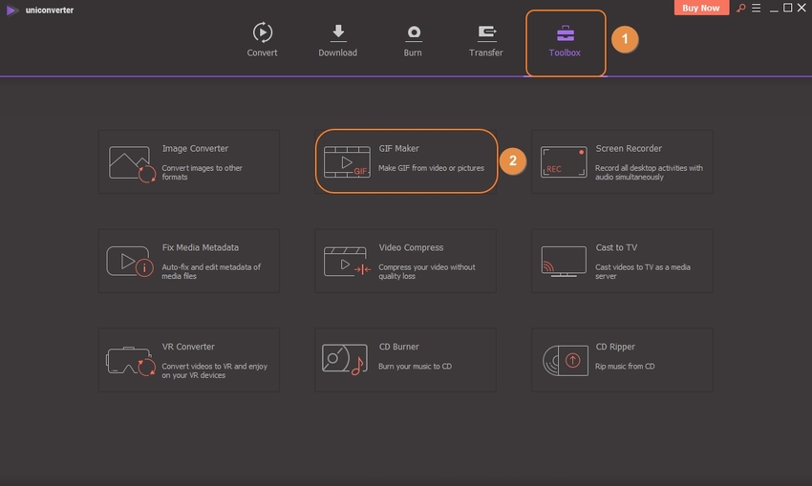812x486 pixels.
Task: Open the Image Converter tool icon
Action: pyautogui.click(x=131, y=162)
